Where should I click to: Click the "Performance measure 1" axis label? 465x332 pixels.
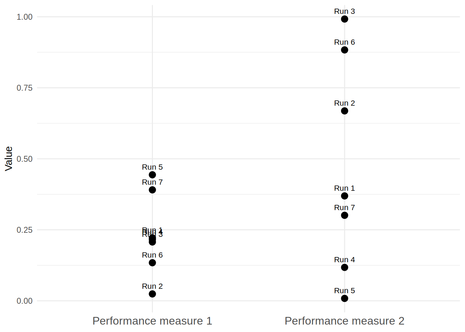click(x=152, y=321)
